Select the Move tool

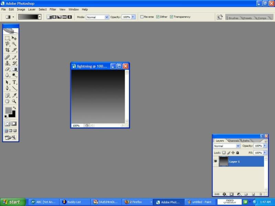(14, 38)
